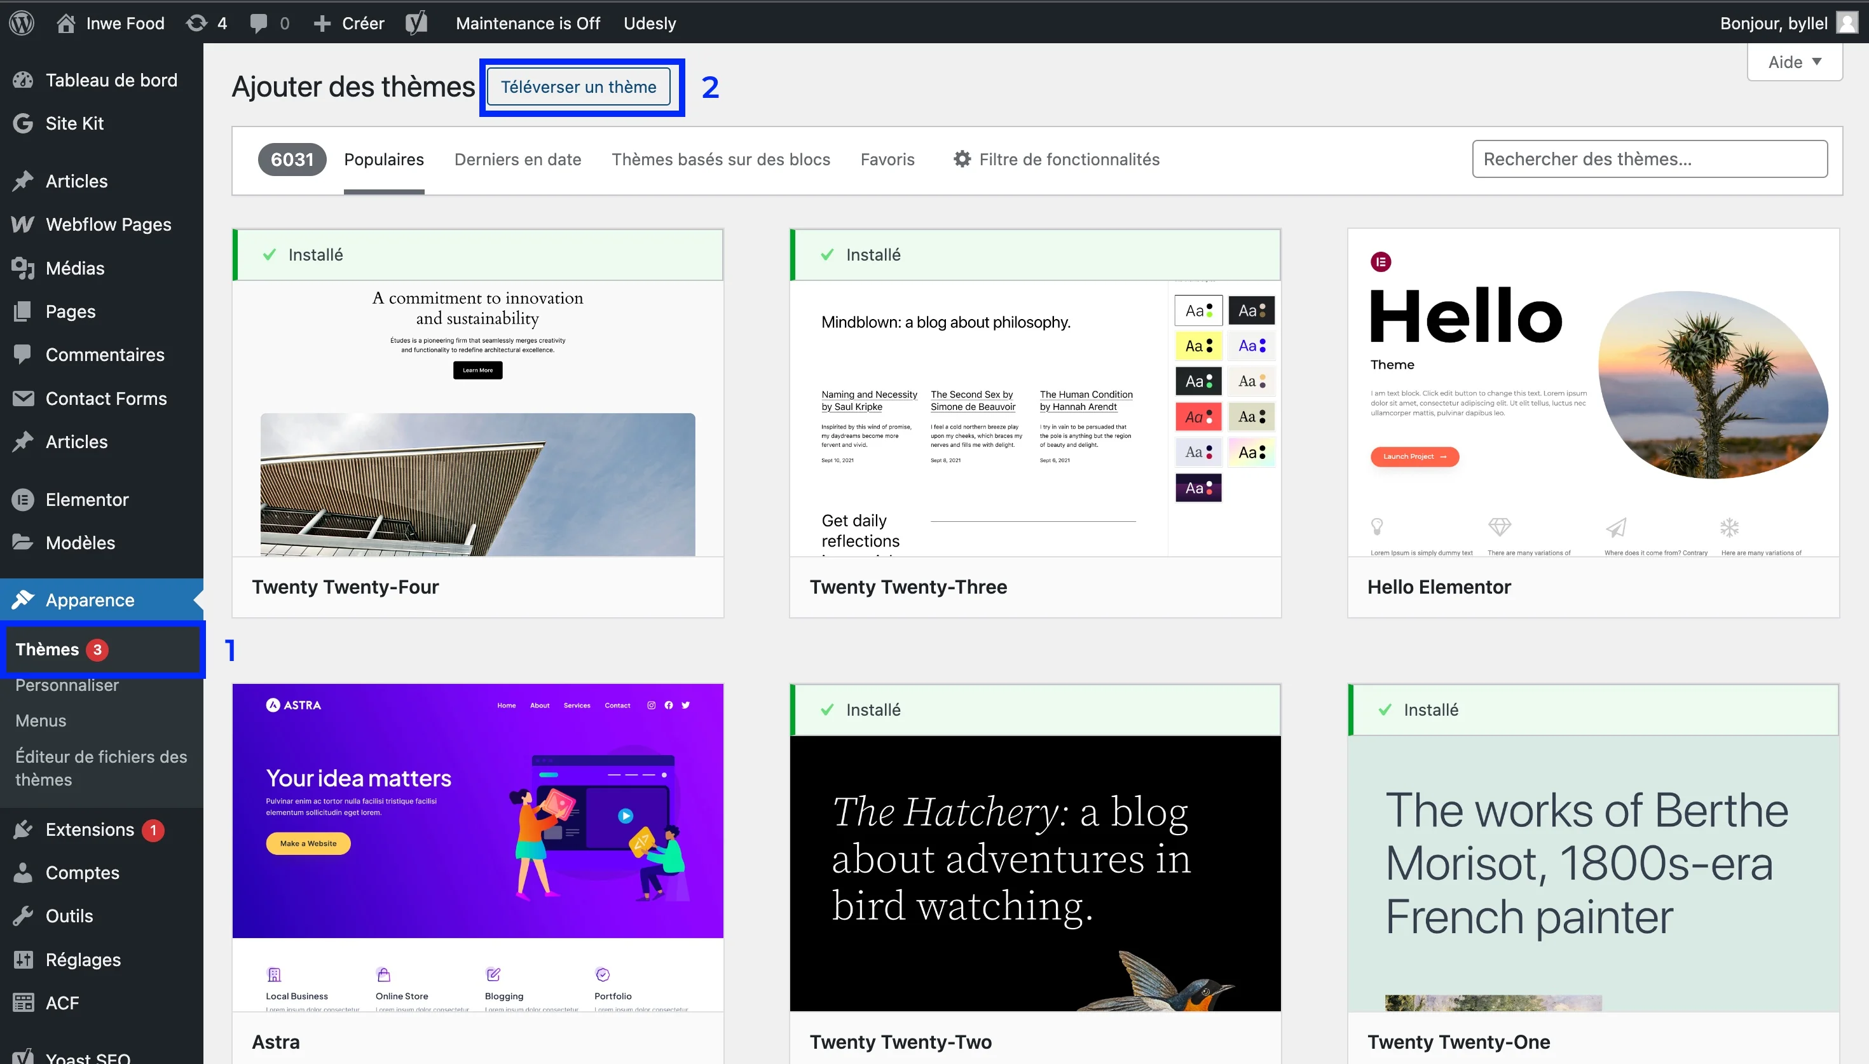Image resolution: width=1869 pixels, height=1064 pixels.
Task: Open the Elementor sidebar icon
Action: click(23, 500)
